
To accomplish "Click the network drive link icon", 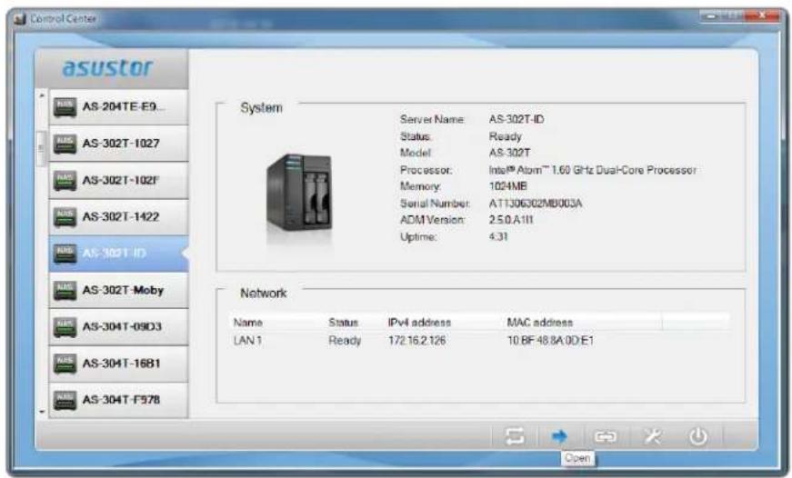I will (605, 436).
